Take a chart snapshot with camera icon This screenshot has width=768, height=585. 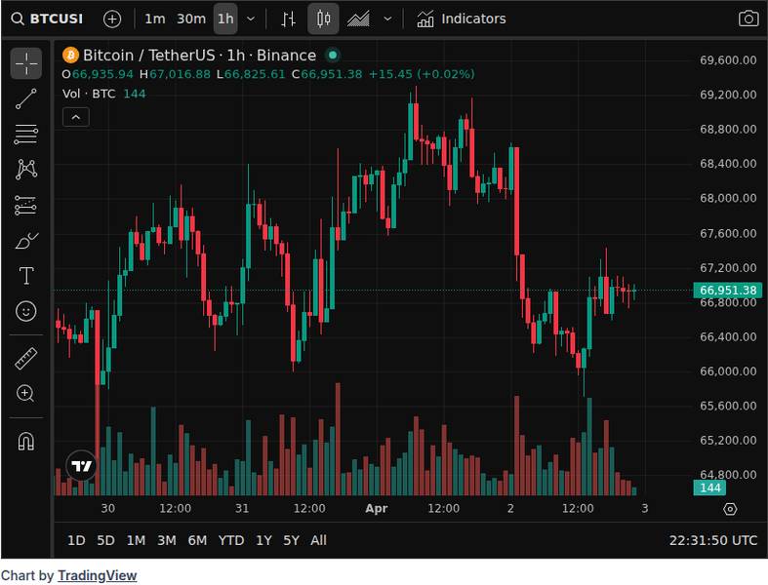748,19
